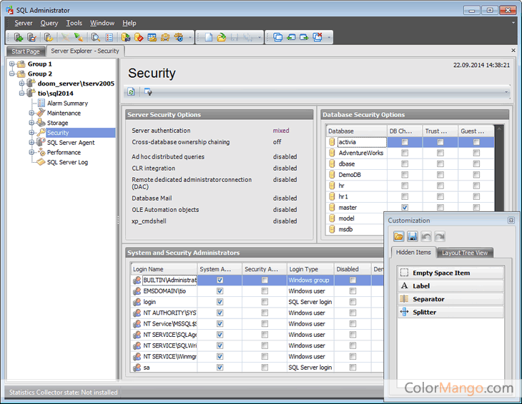Expand the Group 1 tree node
The image size is (522, 404).
[x=12, y=64]
